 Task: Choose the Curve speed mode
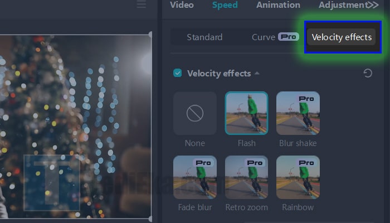click(x=264, y=37)
